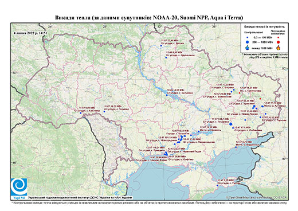Click the OpenStreetMap contributors attribution

click(x=257, y=197)
